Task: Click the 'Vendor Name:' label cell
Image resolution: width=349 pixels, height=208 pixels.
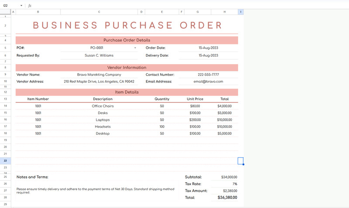Action: tap(38, 75)
